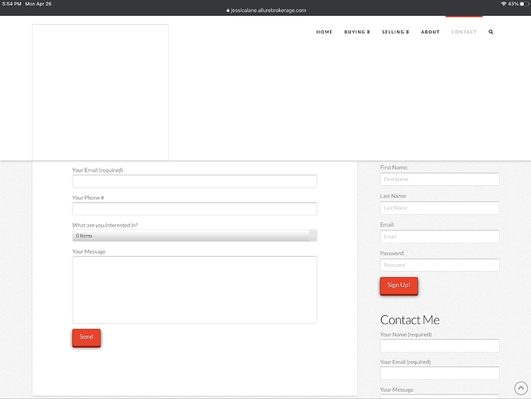Image resolution: width=531 pixels, height=399 pixels.
Task: Focus Contact Me Your Name field
Action: pyautogui.click(x=439, y=346)
